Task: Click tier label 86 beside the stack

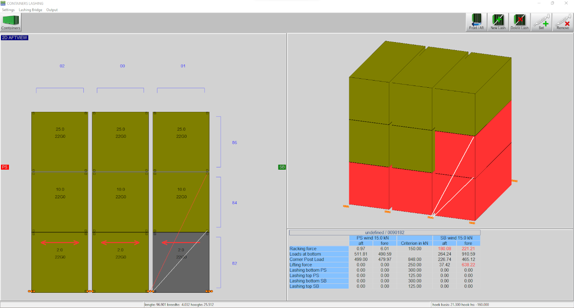Action: (x=235, y=143)
